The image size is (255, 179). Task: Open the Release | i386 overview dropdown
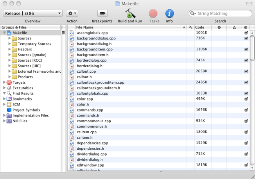(32, 13)
